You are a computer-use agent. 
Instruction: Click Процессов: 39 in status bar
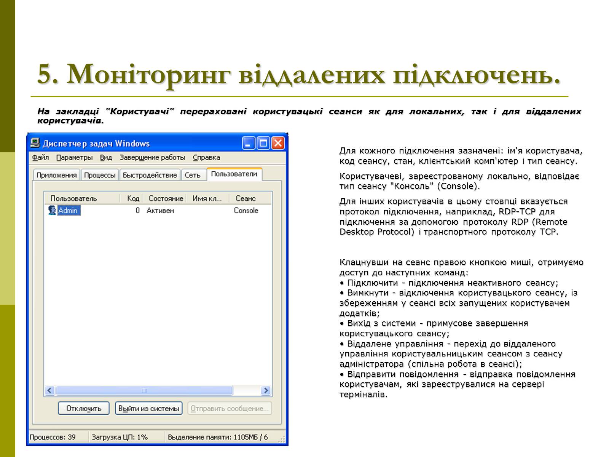tap(53, 437)
